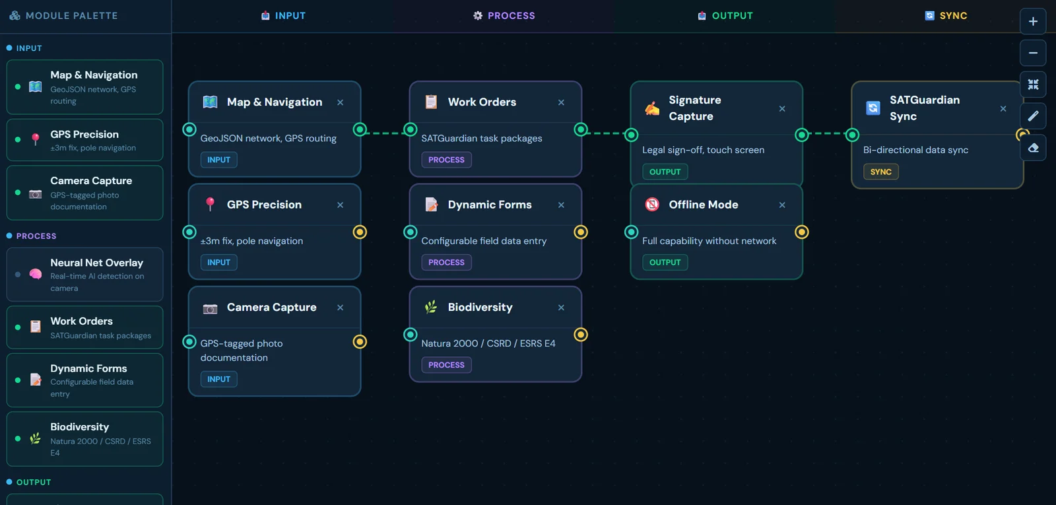Delete the SATGuardian Sync node
The width and height of the screenshot is (1056, 505).
coord(1003,109)
